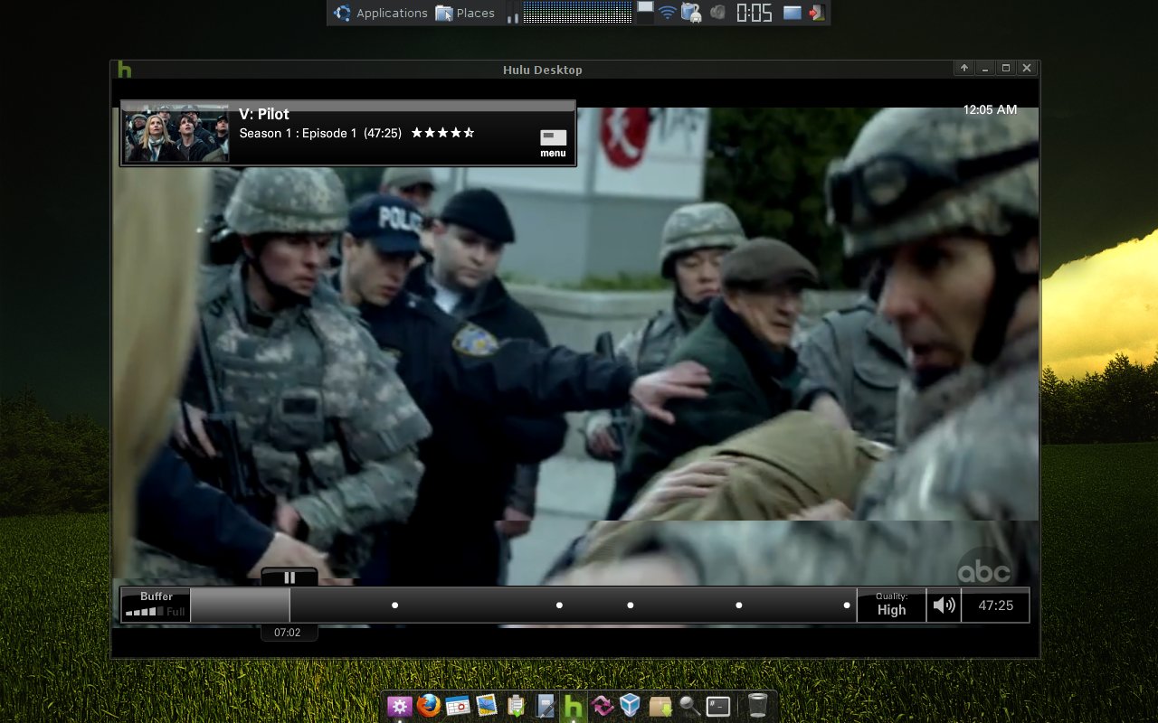This screenshot has height=723, width=1158.
Task: Click the 47:25 total duration display
Action: pos(995,606)
